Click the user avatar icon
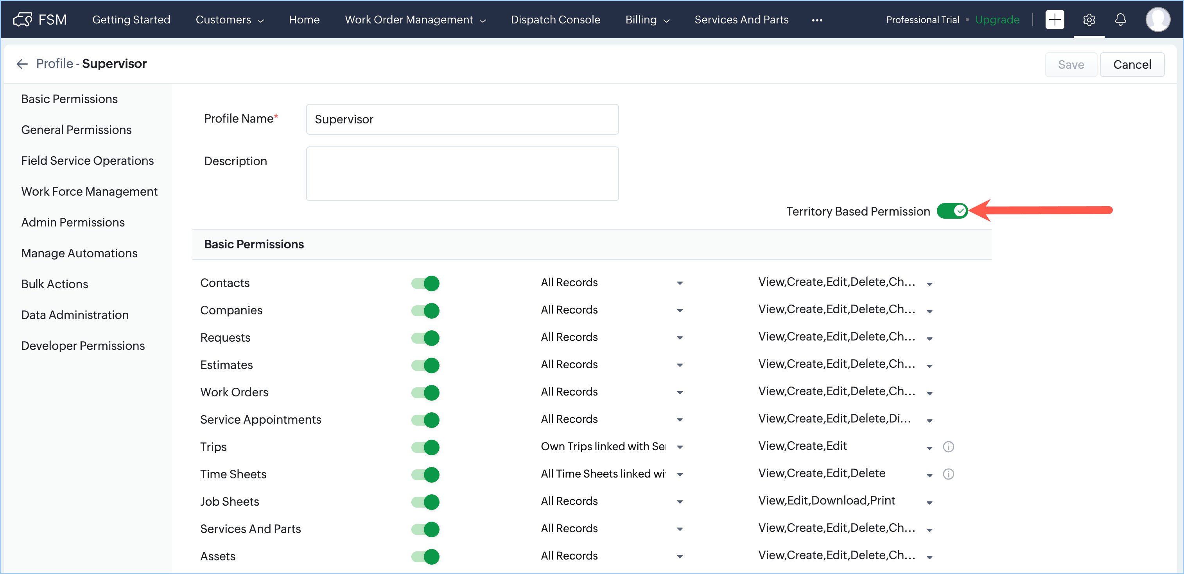The width and height of the screenshot is (1184, 574). click(1157, 19)
